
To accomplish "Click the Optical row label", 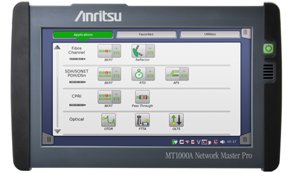I will (x=76, y=119).
